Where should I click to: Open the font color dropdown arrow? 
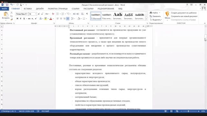coord(53,19)
